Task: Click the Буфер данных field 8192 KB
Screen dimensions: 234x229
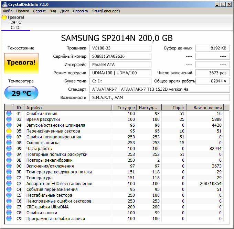Action: pyautogui.click(x=213, y=48)
